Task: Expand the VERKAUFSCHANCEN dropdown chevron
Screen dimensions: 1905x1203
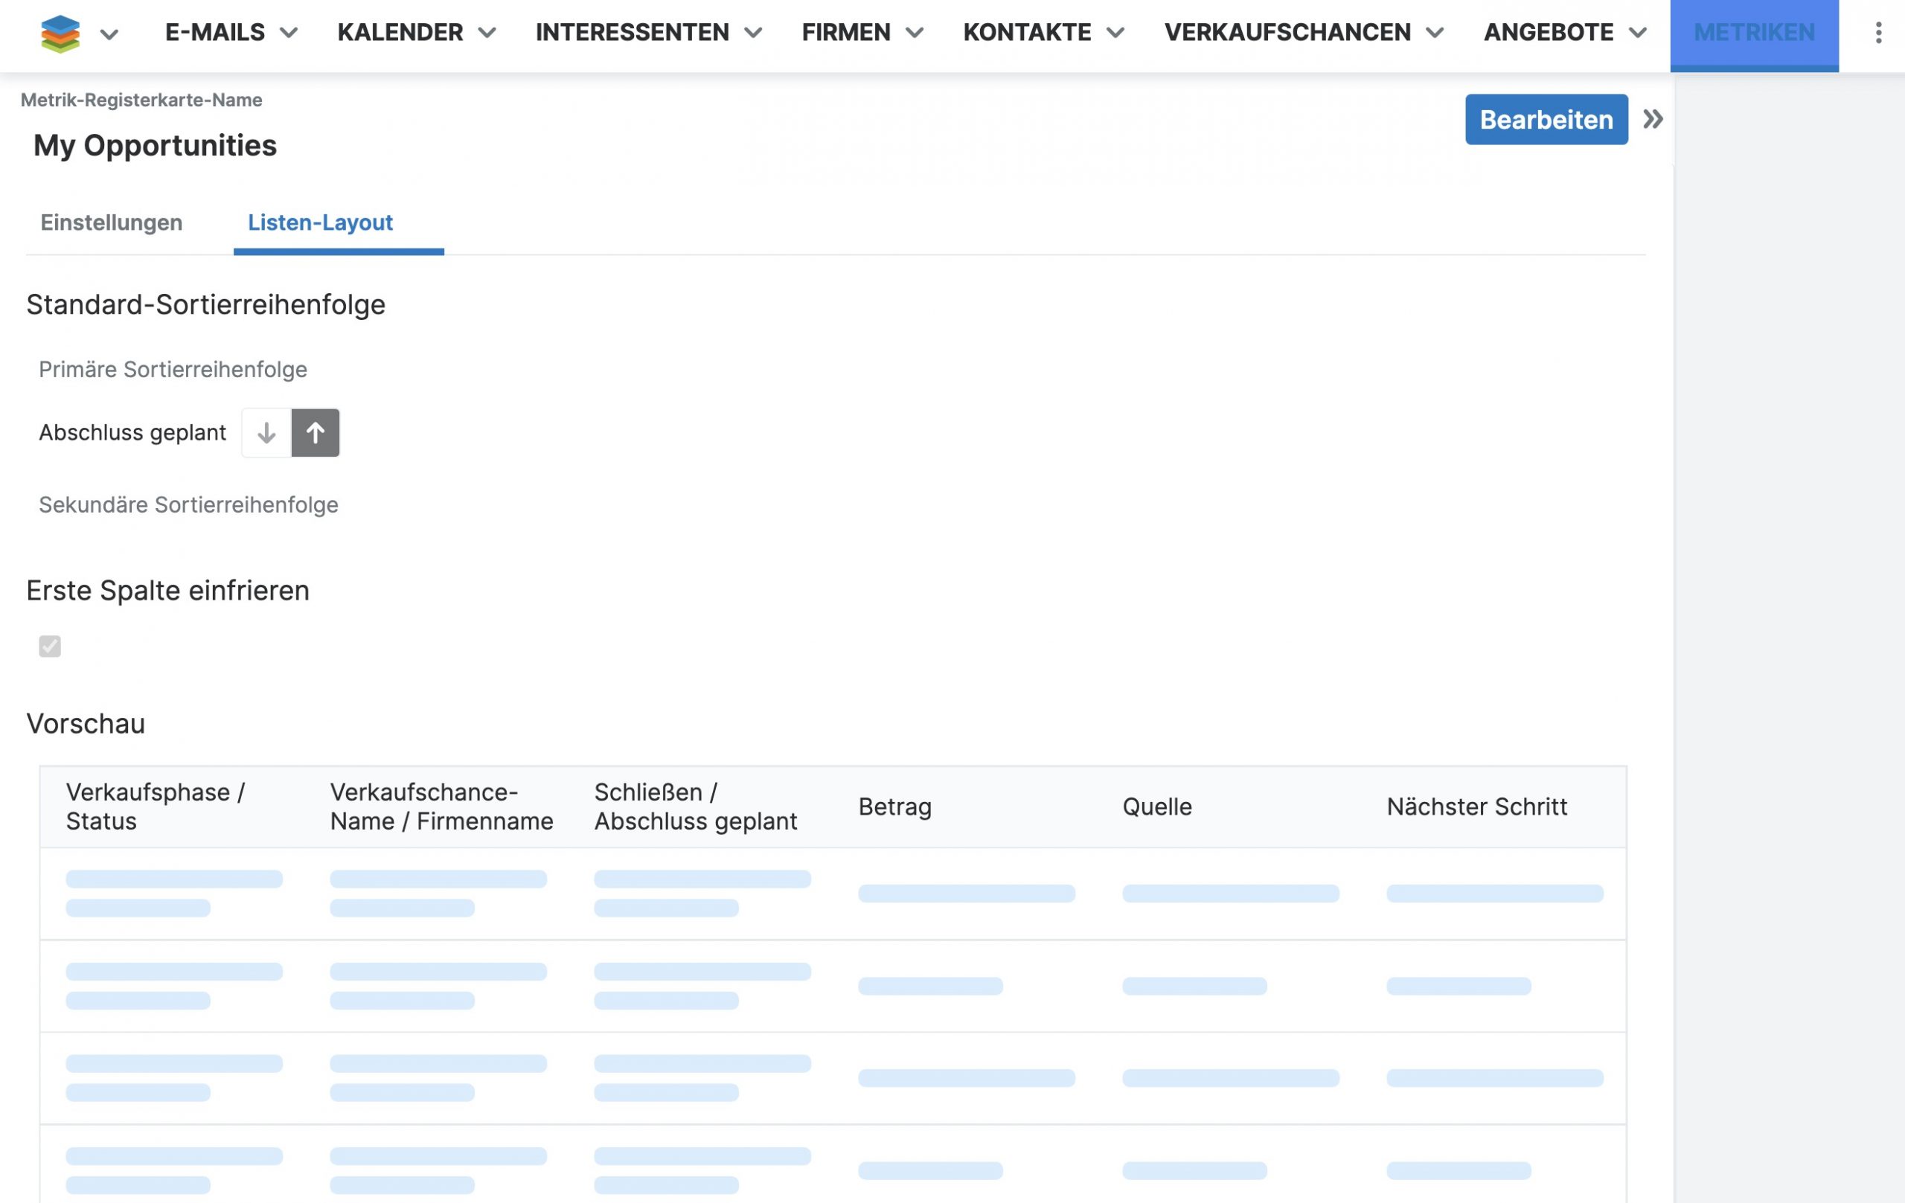Action: pyautogui.click(x=1434, y=33)
